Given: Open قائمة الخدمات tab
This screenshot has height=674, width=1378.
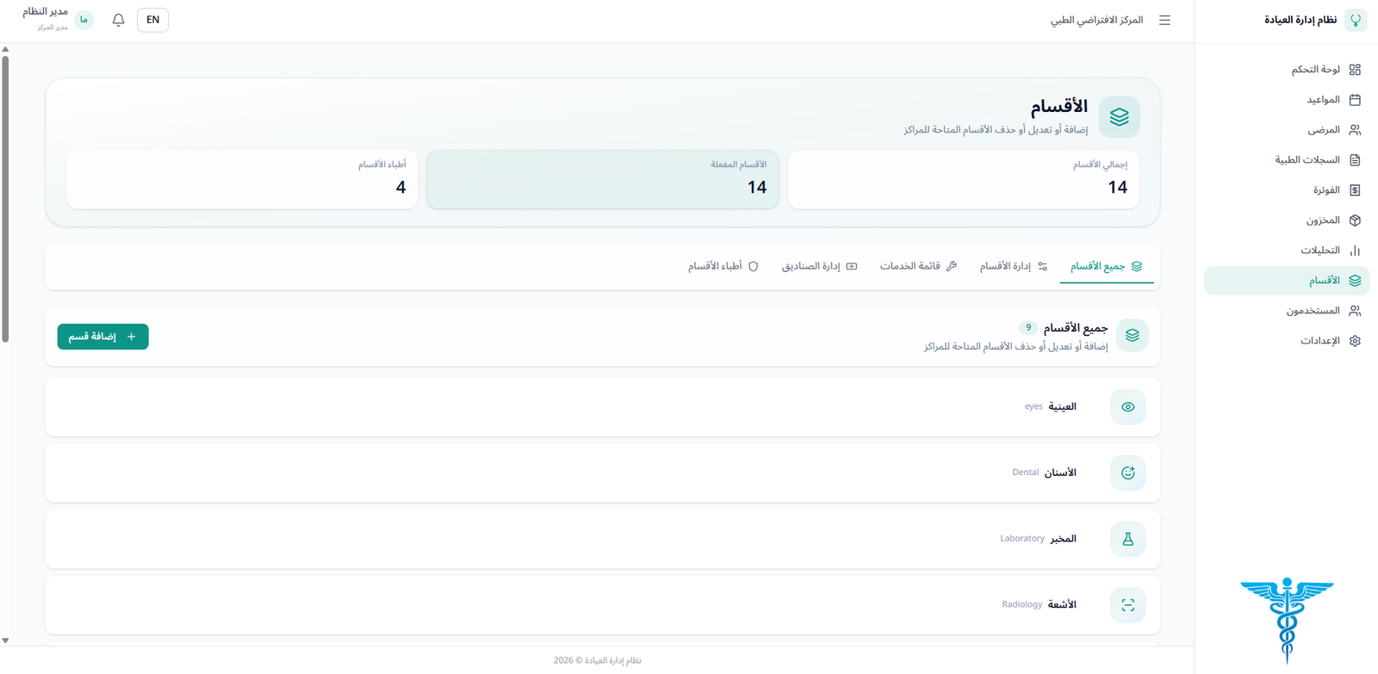Looking at the screenshot, I should click(918, 267).
